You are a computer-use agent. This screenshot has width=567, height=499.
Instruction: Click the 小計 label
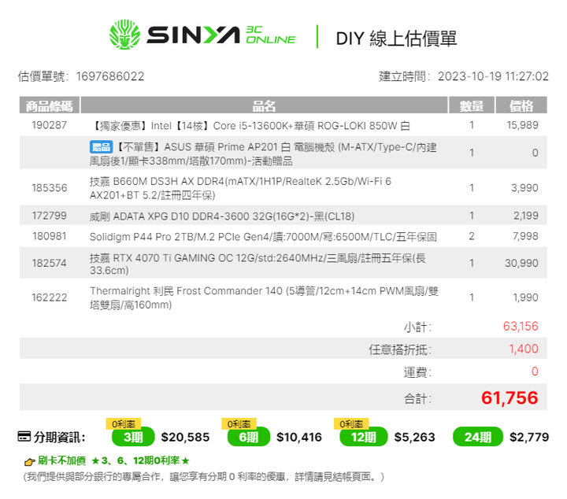(417, 327)
